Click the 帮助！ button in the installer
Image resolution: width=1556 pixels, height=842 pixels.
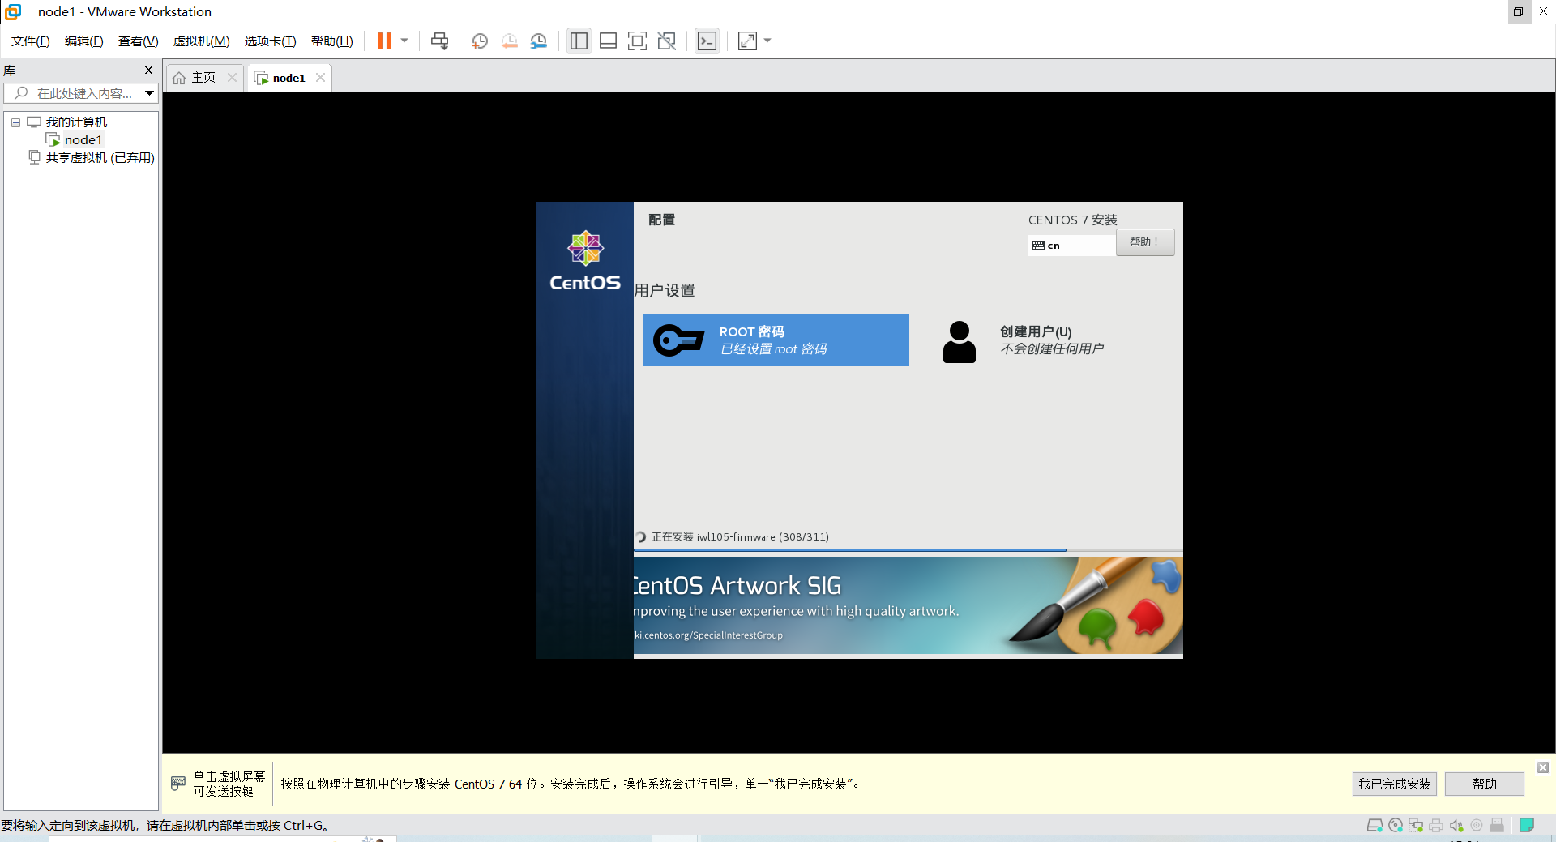coord(1144,242)
